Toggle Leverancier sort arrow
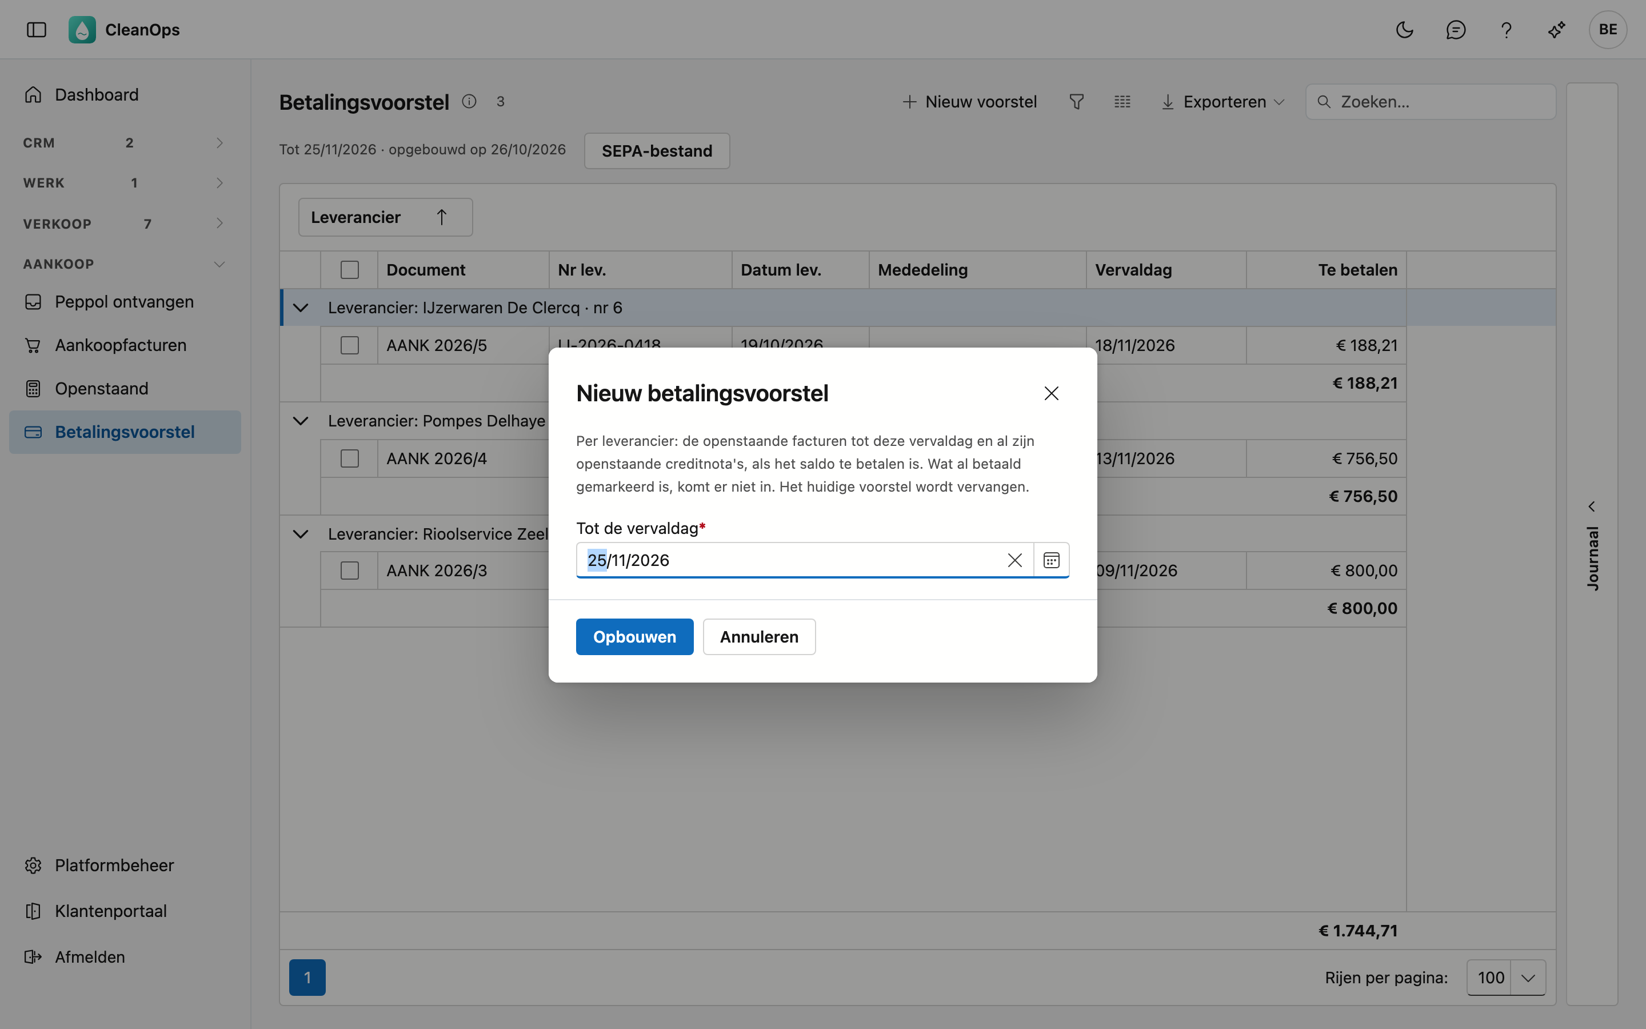Image resolution: width=1646 pixels, height=1029 pixels. [441, 217]
